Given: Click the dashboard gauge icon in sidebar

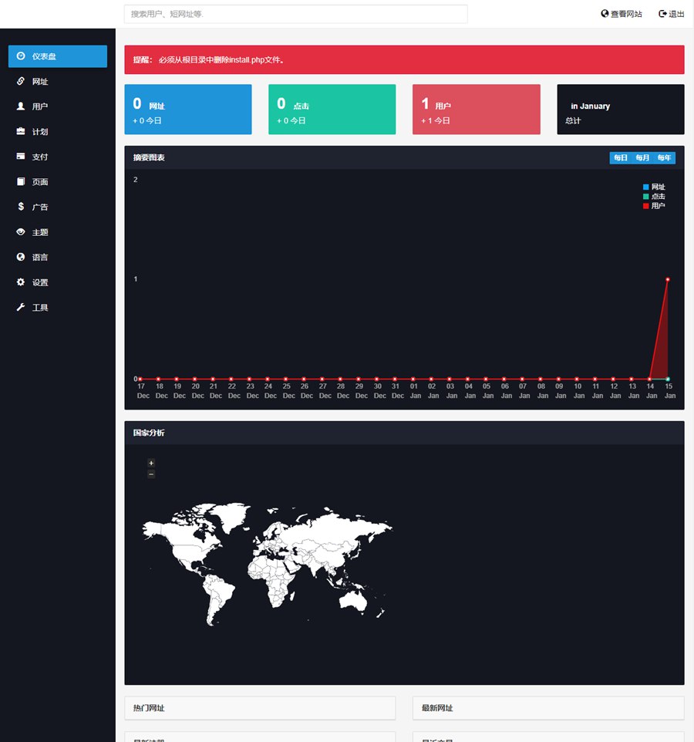Looking at the screenshot, I should click(x=21, y=56).
